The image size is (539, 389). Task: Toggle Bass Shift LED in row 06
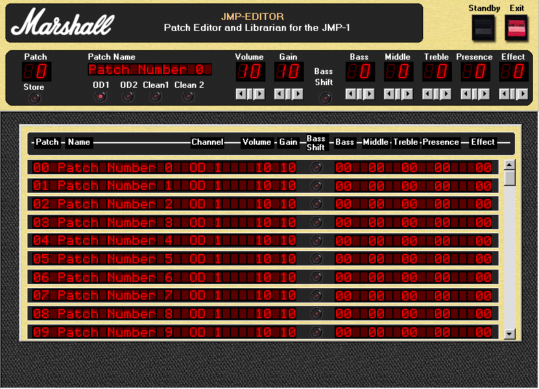[317, 277]
